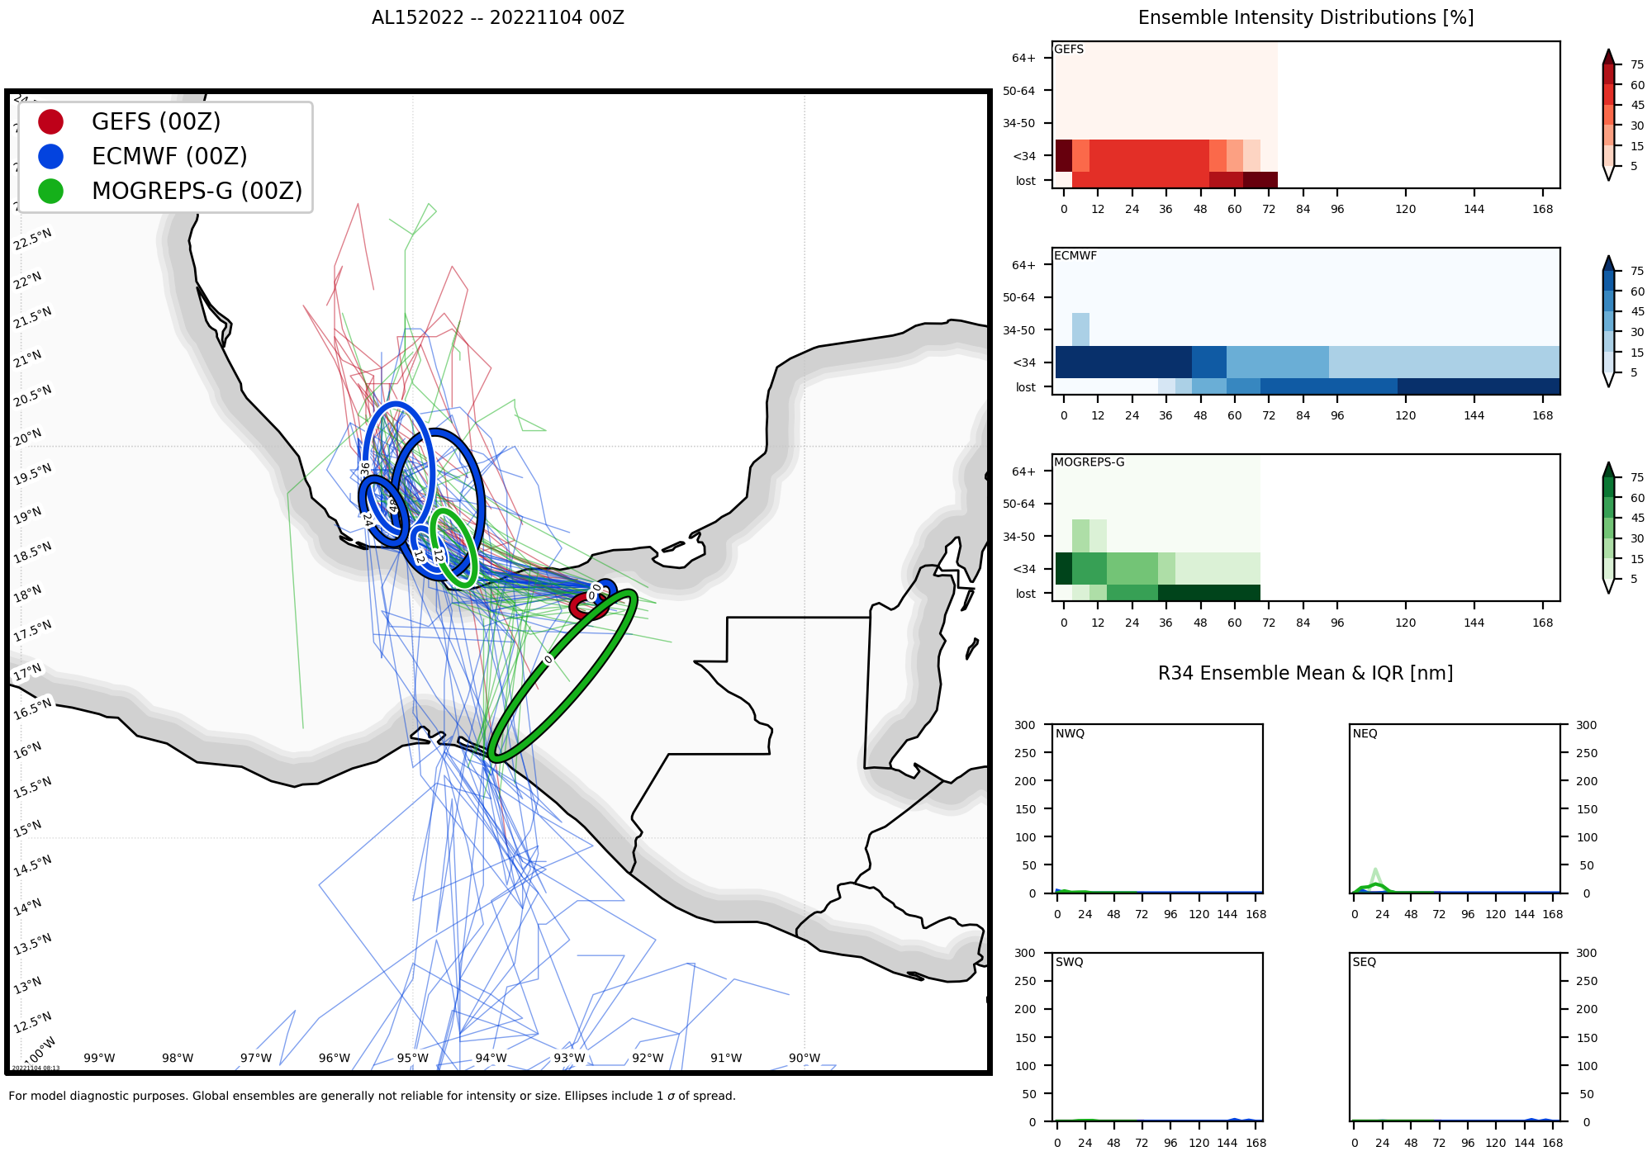Click the MOGREPS-G green colorbar
Screen dimensions: 1652x1156
click(1608, 528)
